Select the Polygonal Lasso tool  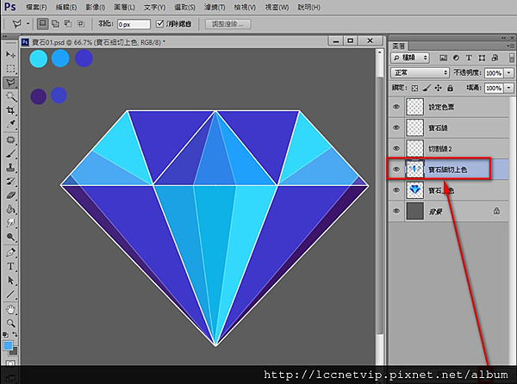pyautogui.click(x=10, y=83)
